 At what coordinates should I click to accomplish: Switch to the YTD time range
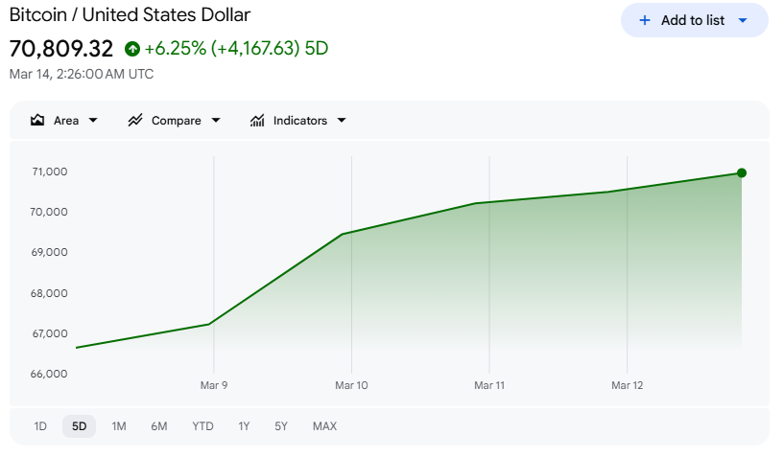coord(202,426)
